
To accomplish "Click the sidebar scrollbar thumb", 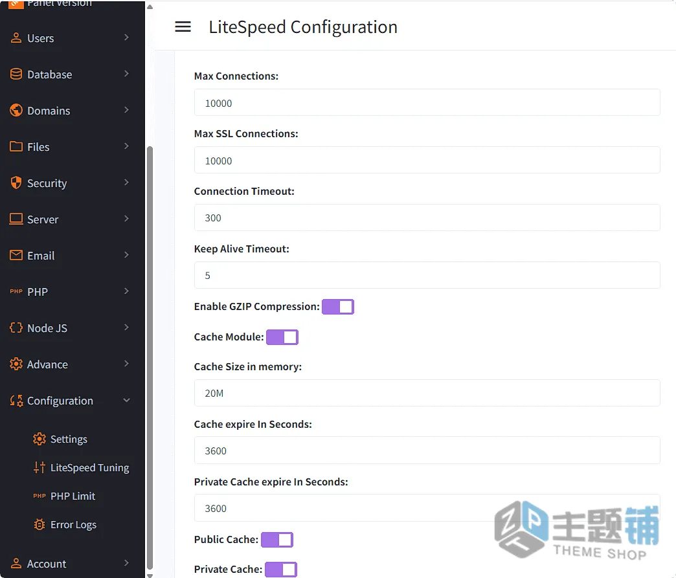I will click(x=150, y=358).
